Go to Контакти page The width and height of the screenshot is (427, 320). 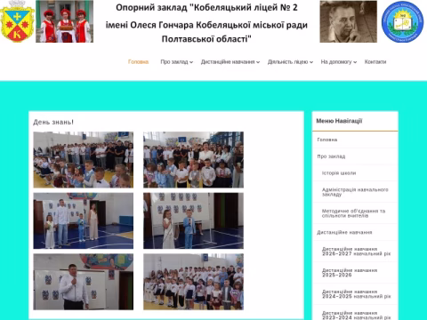pos(375,62)
